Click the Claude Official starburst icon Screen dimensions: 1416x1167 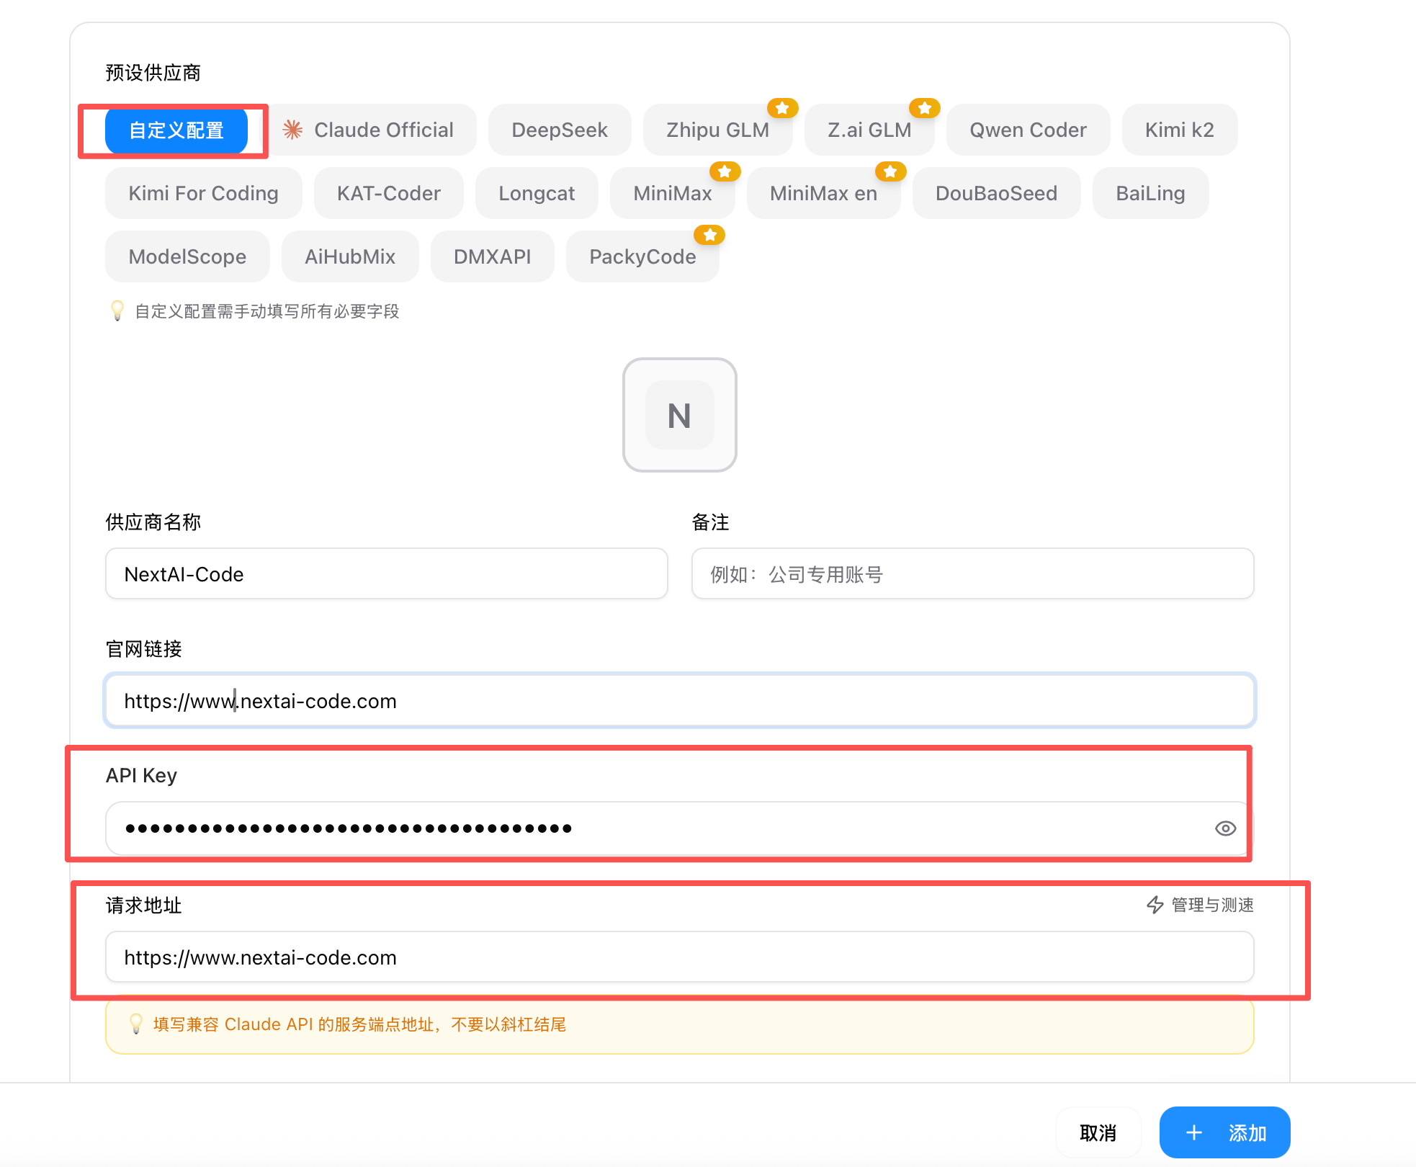click(292, 130)
